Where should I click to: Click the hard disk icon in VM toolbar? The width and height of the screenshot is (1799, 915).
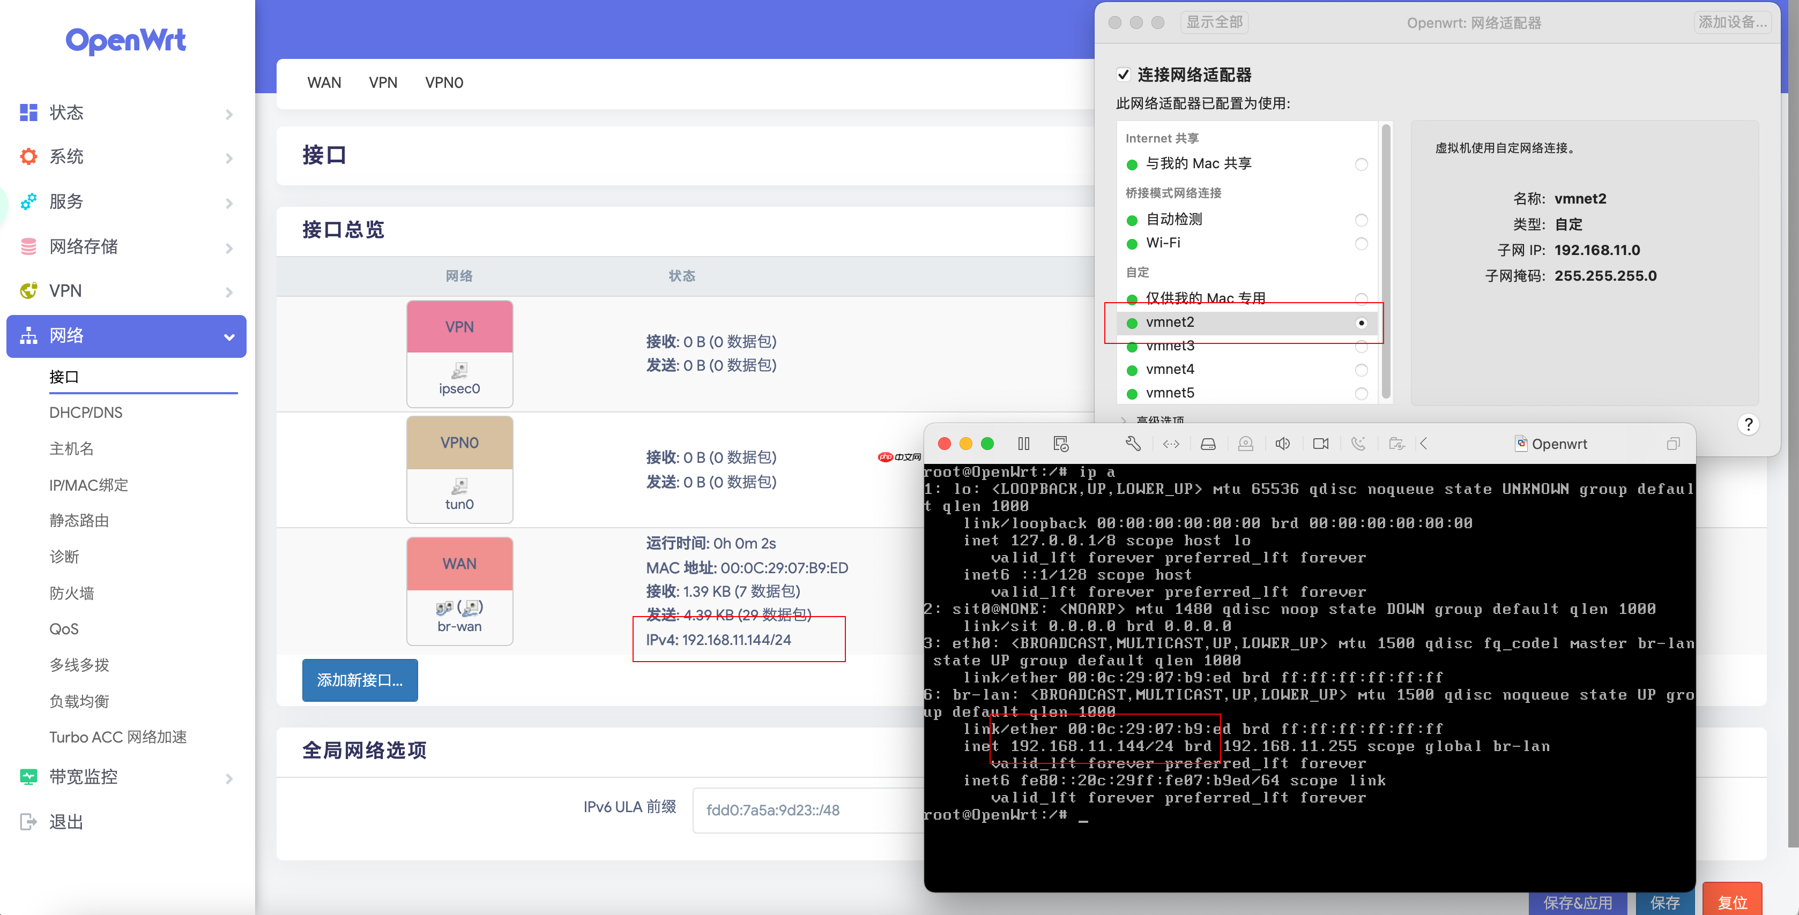tap(1209, 443)
